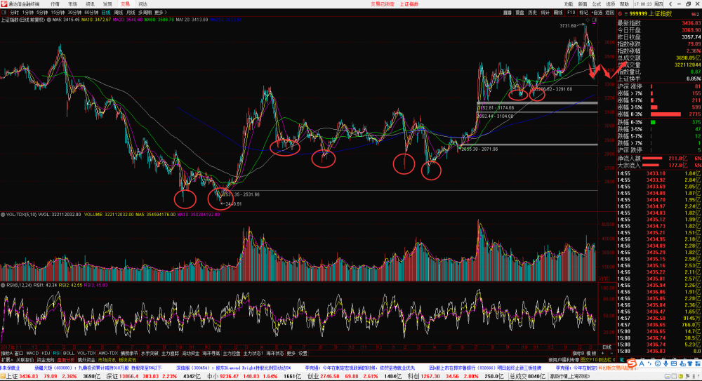Screen dimensions: 702x381
Task: Open the 版面 menu
Action: point(583,4)
